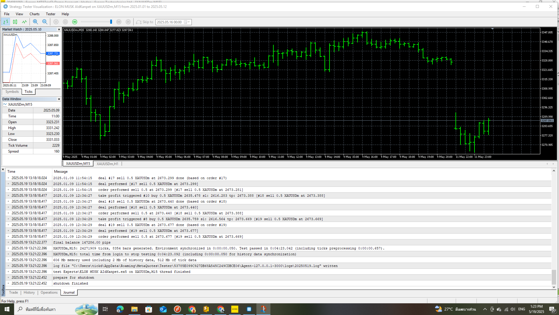Click the Windows taskbar search box
The height and width of the screenshot is (315, 559).
pyautogui.click(x=56, y=309)
